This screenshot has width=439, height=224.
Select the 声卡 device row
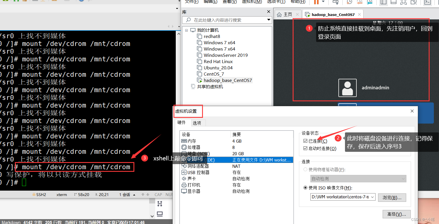tap(237, 179)
